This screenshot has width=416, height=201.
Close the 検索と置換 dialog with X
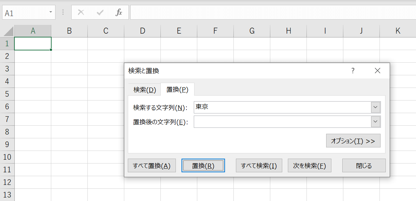(x=377, y=71)
